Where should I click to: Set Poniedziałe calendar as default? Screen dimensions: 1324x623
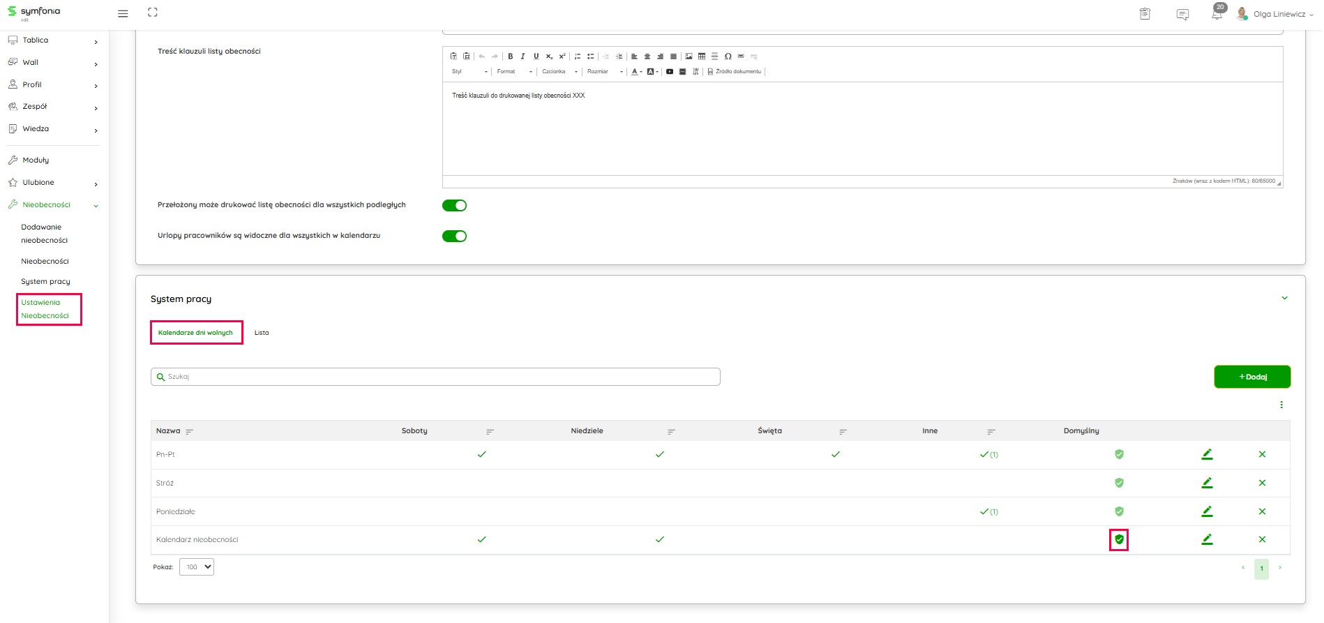[1119, 511]
